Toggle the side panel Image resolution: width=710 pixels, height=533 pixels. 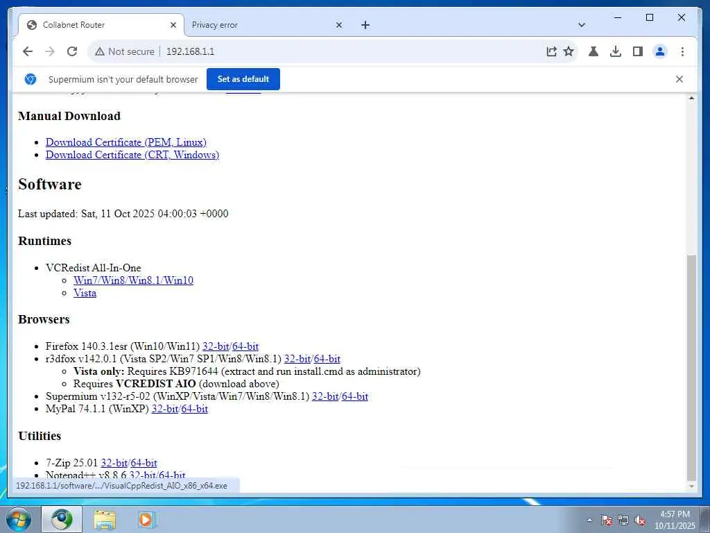click(638, 51)
